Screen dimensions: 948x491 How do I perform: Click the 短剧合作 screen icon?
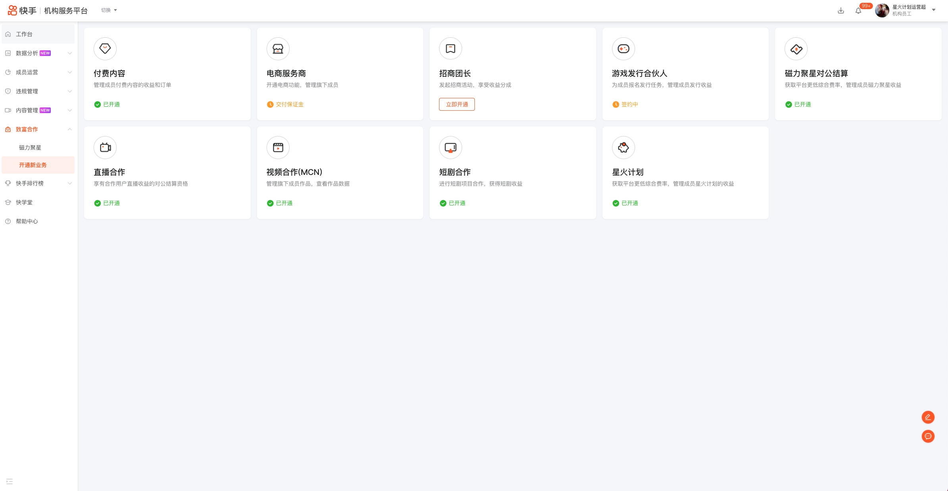click(451, 148)
